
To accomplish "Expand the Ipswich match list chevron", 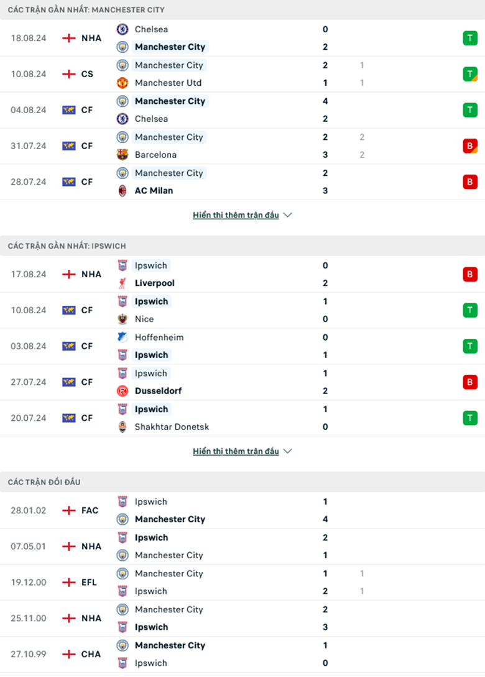I will click(x=287, y=451).
